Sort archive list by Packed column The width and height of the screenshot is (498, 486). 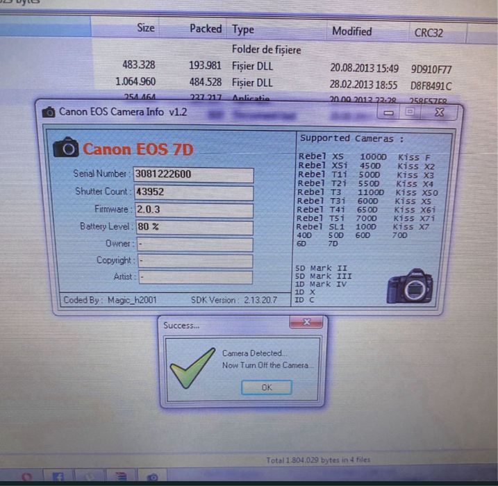point(206,28)
